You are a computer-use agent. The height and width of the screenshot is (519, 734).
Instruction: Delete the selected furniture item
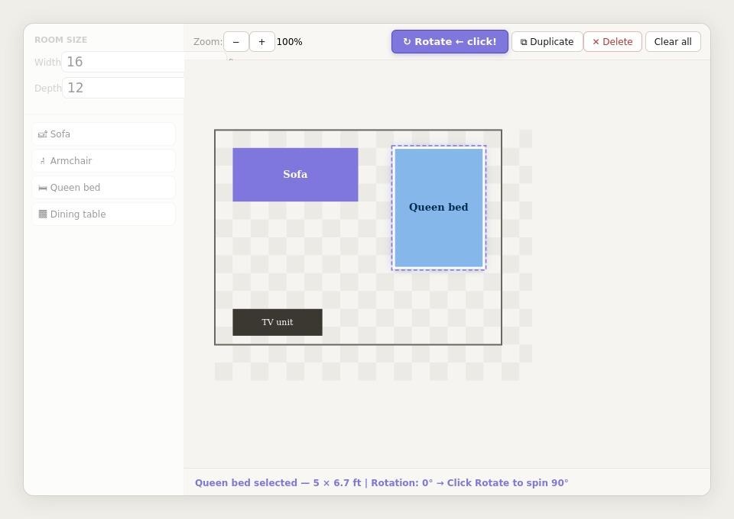pos(612,41)
